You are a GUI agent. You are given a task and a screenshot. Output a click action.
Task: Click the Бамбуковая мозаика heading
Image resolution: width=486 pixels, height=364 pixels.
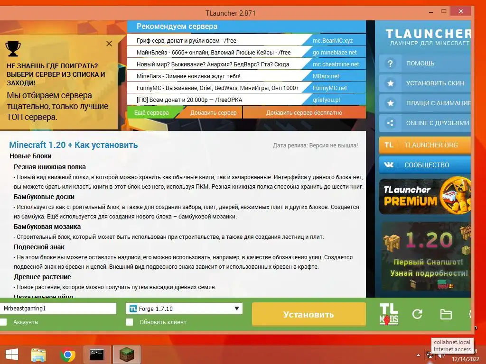(x=47, y=227)
